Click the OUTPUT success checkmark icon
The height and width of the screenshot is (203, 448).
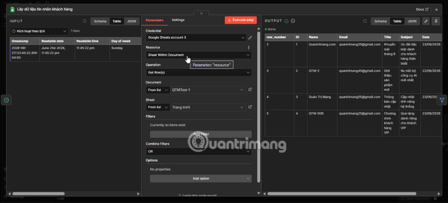pos(286,21)
